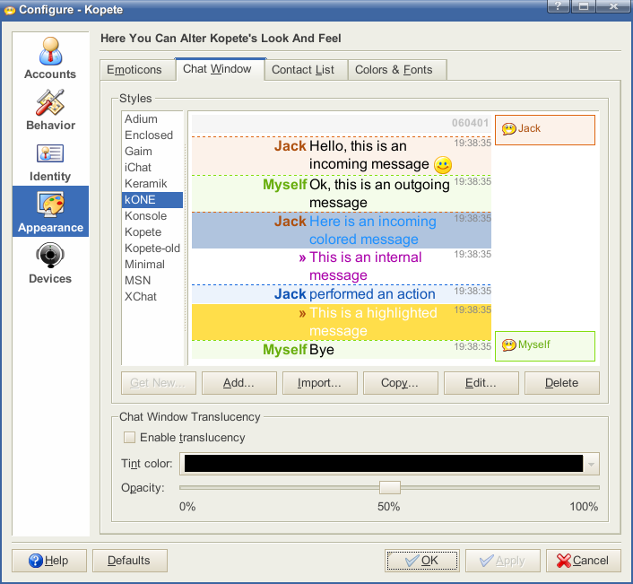Image resolution: width=633 pixels, height=584 pixels.
Task: Click the Myself contact box in preview
Action: tap(545, 346)
